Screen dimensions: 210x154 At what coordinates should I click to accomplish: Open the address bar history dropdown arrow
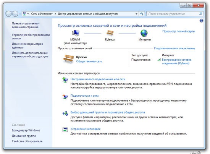(136, 14)
